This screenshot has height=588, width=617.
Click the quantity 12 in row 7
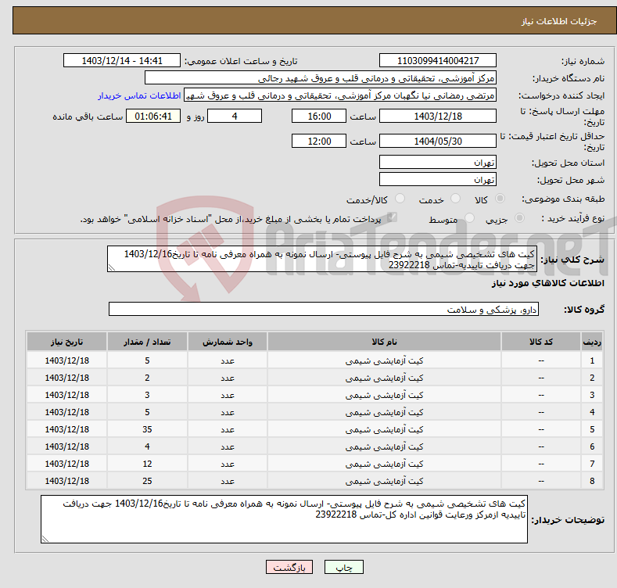point(147,464)
